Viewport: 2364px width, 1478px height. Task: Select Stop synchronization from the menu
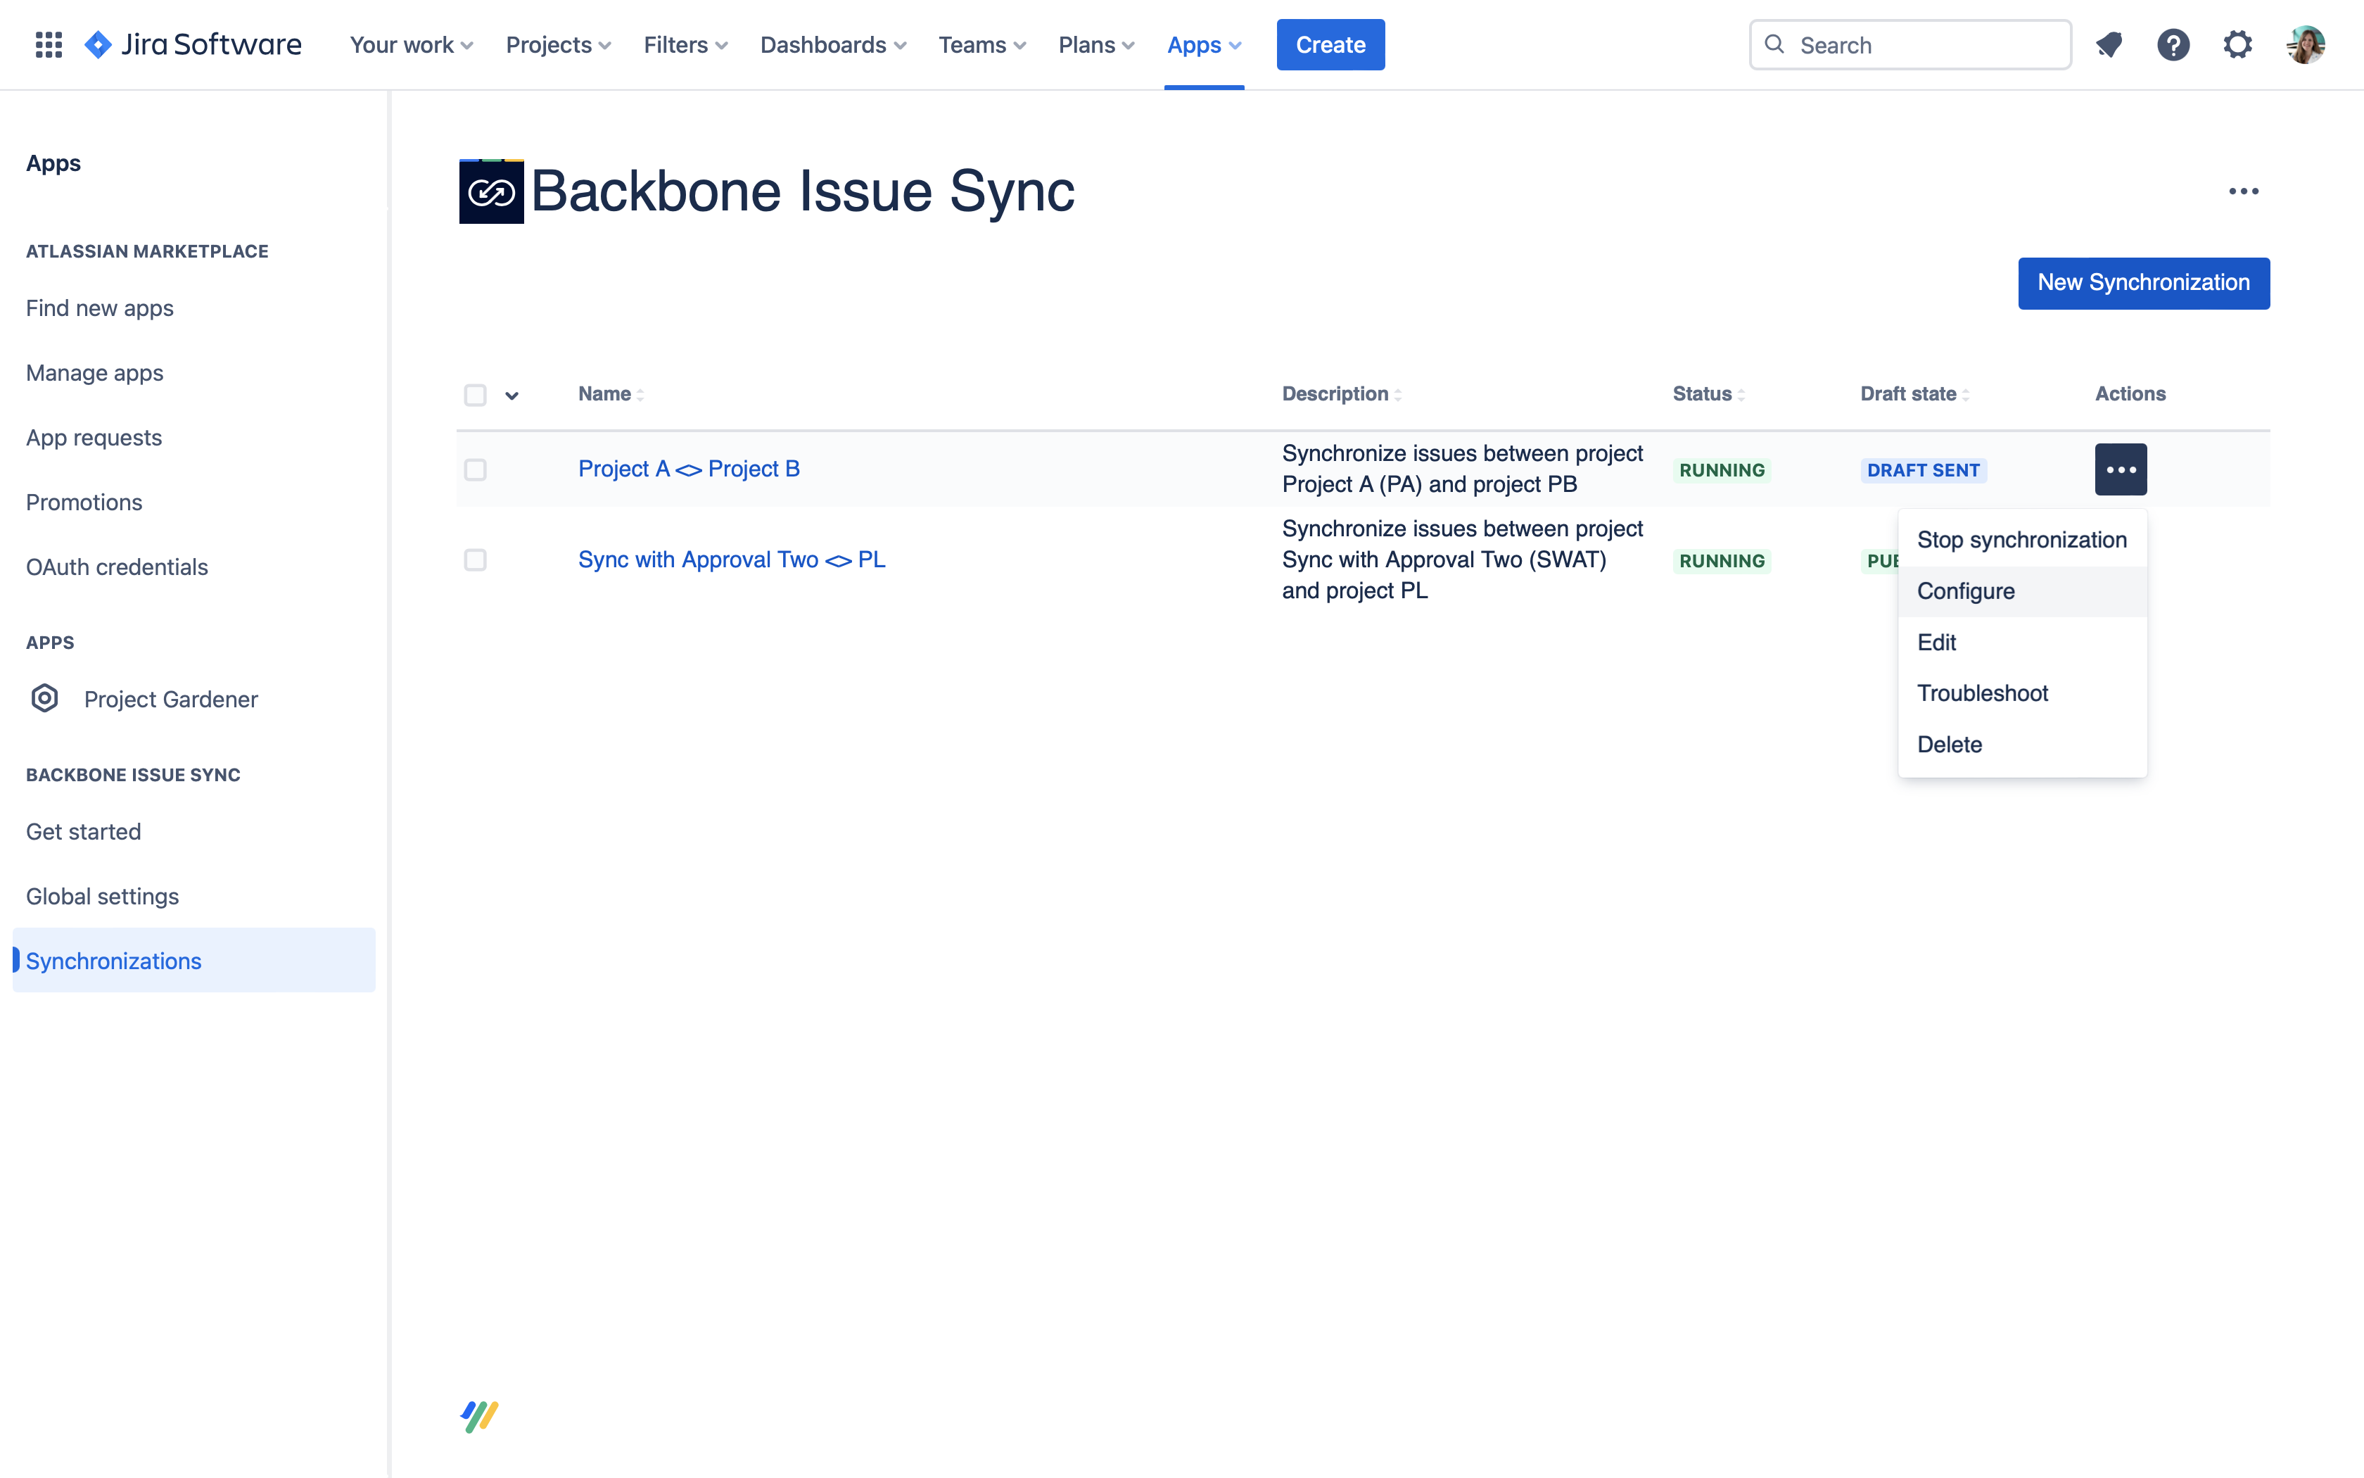click(x=2021, y=540)
